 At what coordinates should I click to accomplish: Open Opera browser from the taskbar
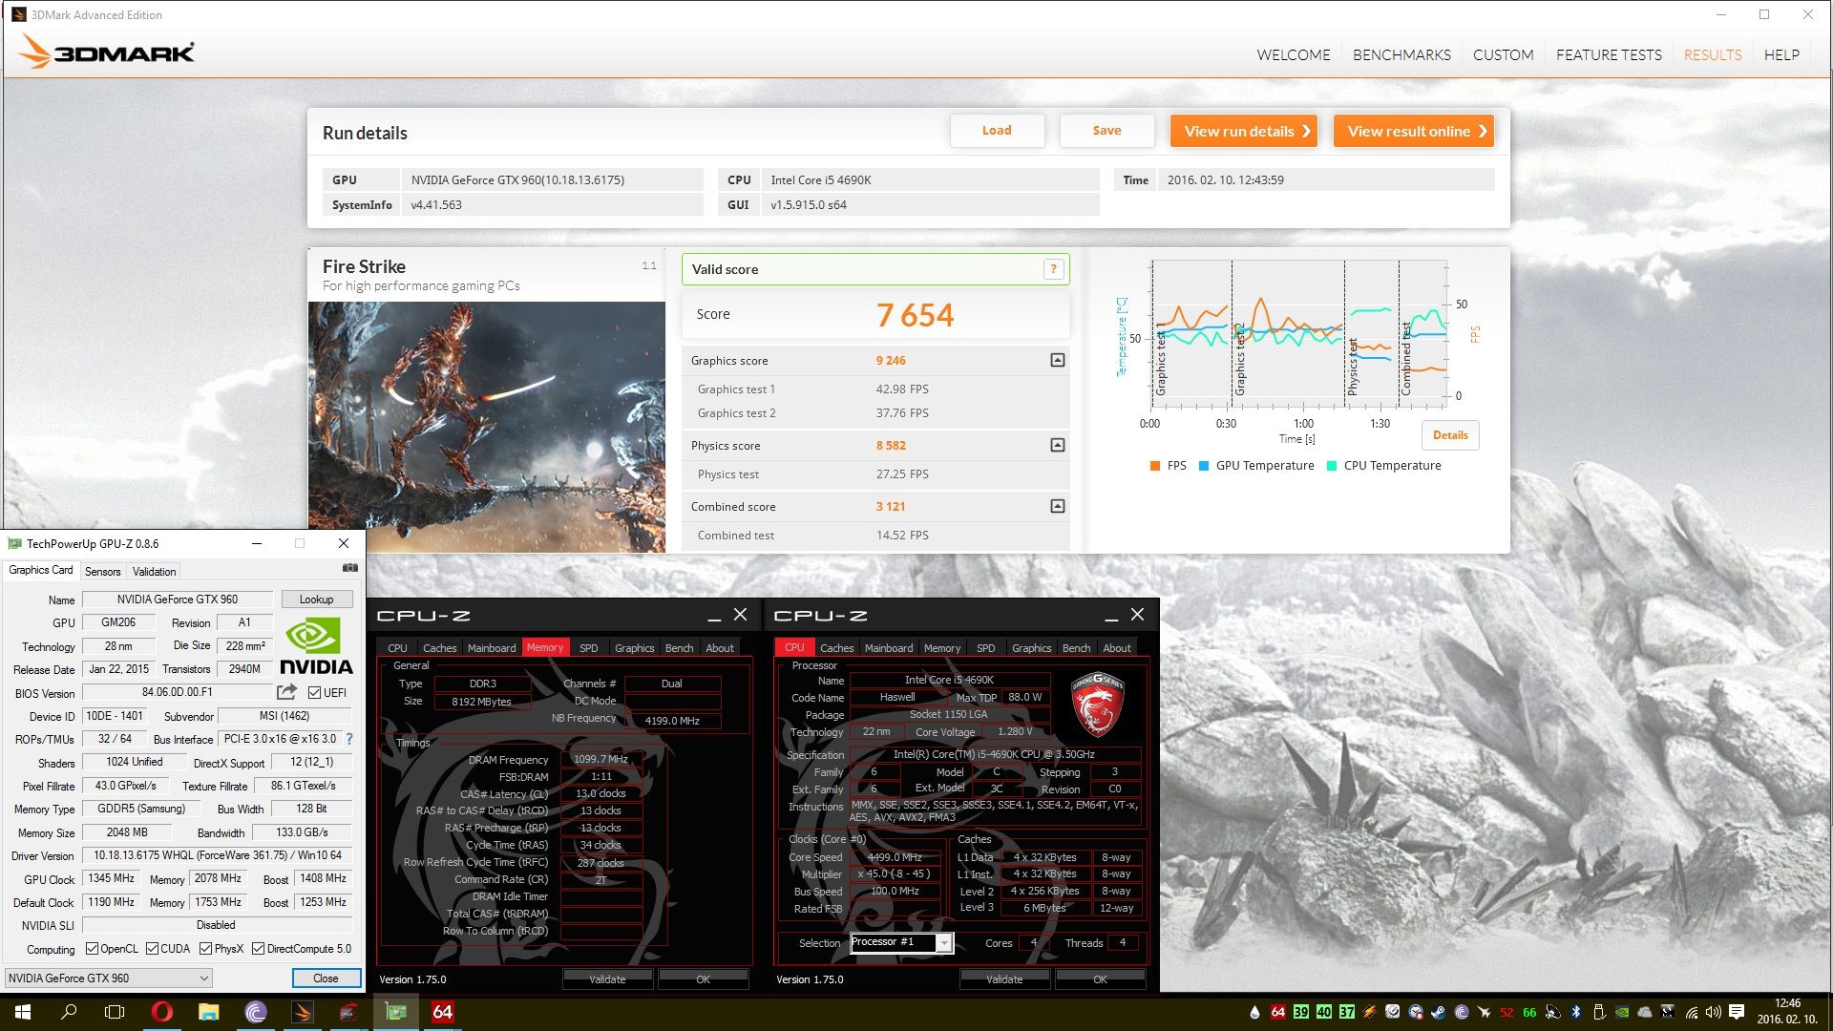tap(162, 1012)
